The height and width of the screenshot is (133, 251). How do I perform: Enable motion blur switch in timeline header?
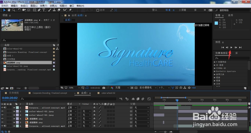tap(143, 99)
